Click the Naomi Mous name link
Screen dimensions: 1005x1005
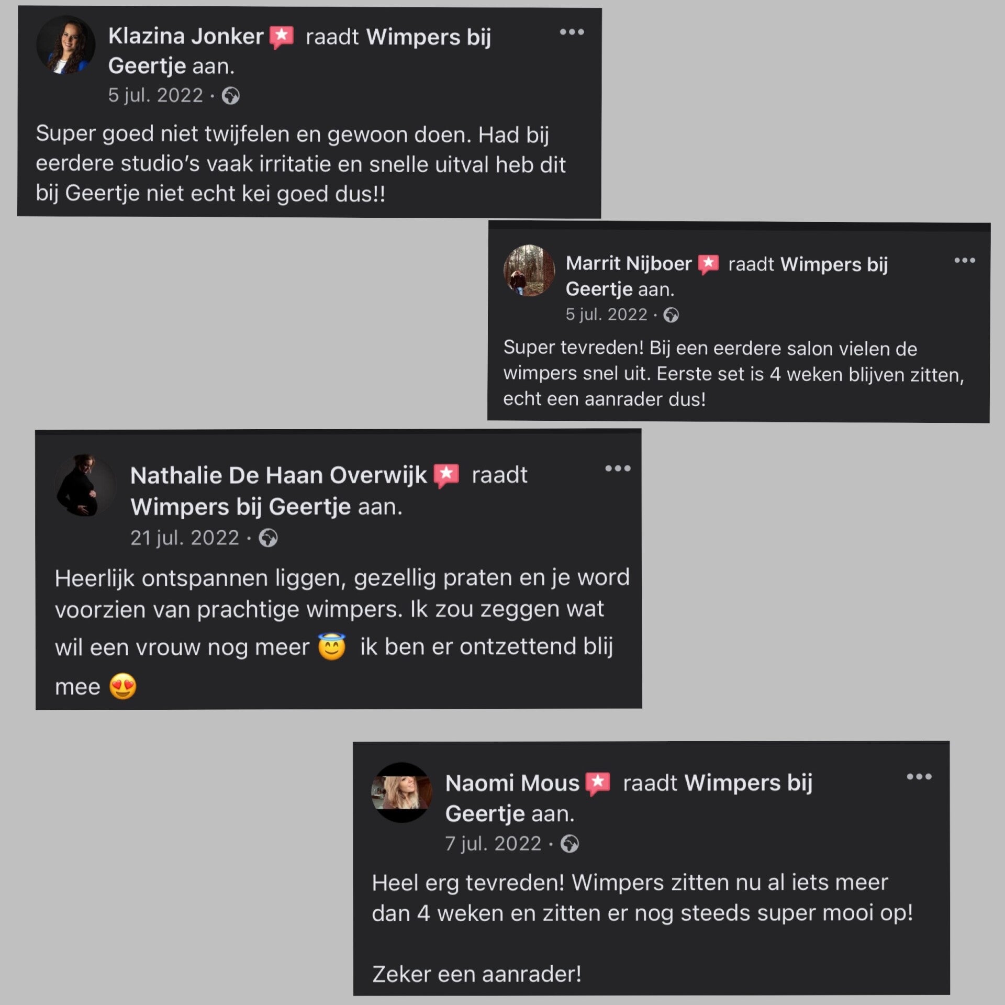[x=512, y=783]
